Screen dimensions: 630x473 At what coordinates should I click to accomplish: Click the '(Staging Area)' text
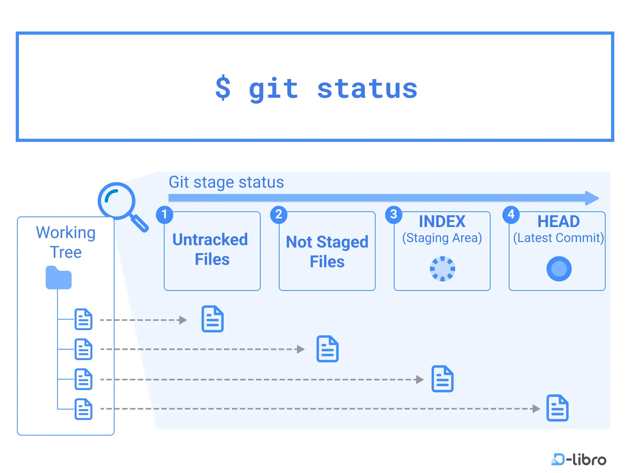(442, 238)
